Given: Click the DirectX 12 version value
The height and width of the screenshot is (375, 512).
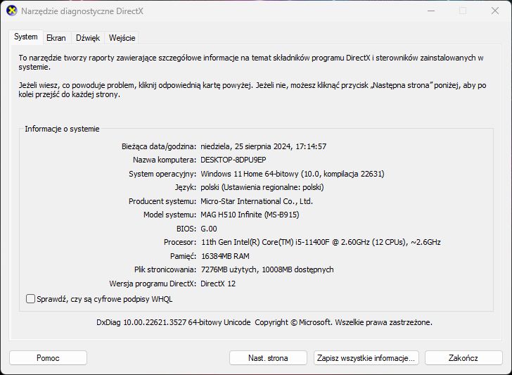Looking at the screenshot, I should [218, 284].
